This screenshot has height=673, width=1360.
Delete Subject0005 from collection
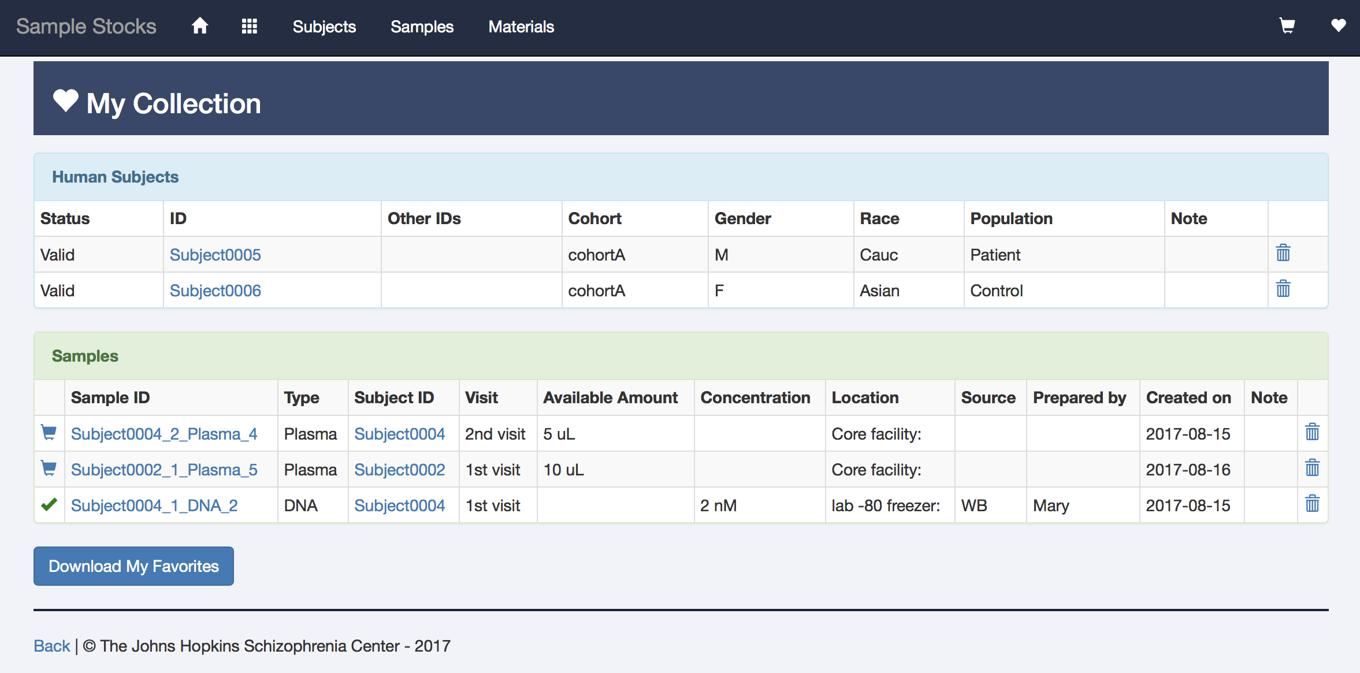(x=1283, y=252)
